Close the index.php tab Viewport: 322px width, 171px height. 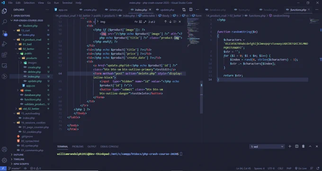click(150, 9)
